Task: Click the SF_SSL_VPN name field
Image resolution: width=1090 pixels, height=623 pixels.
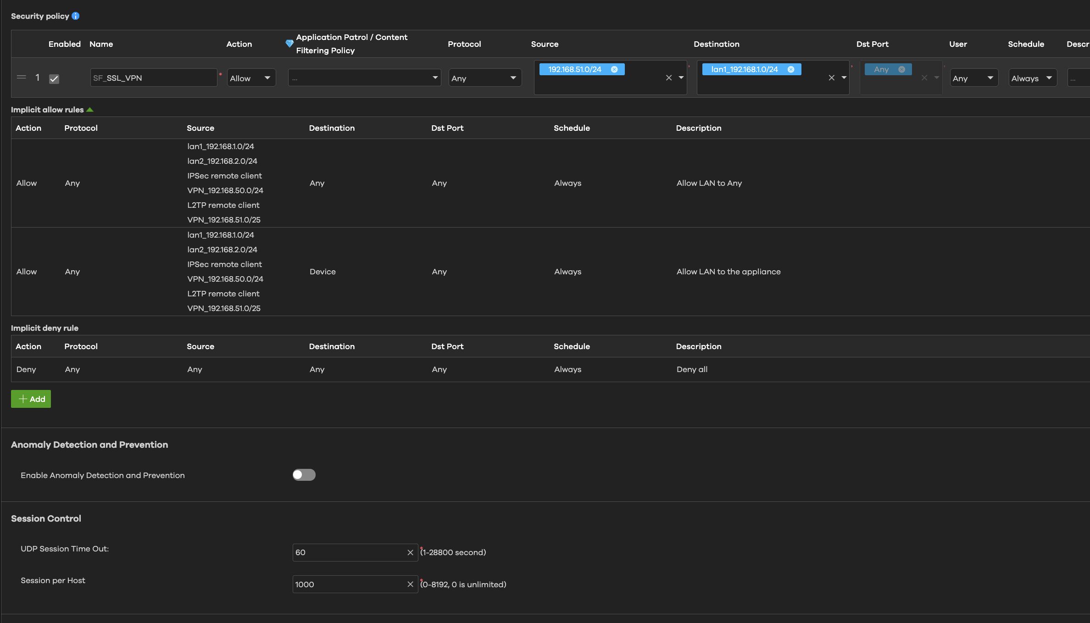Action: [154, 78]
